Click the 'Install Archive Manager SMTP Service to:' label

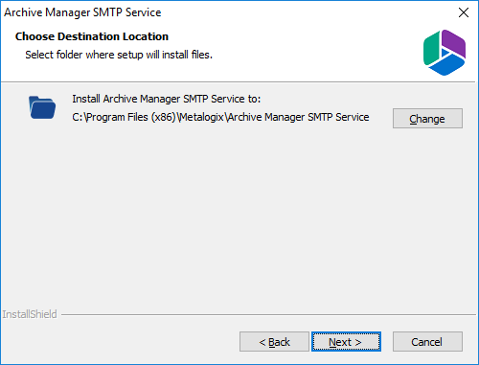point(167,99)
